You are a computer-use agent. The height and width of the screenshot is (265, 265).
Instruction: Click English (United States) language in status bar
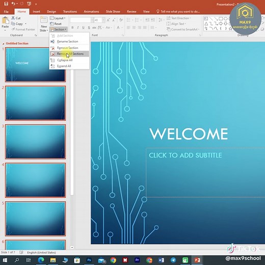41,252
